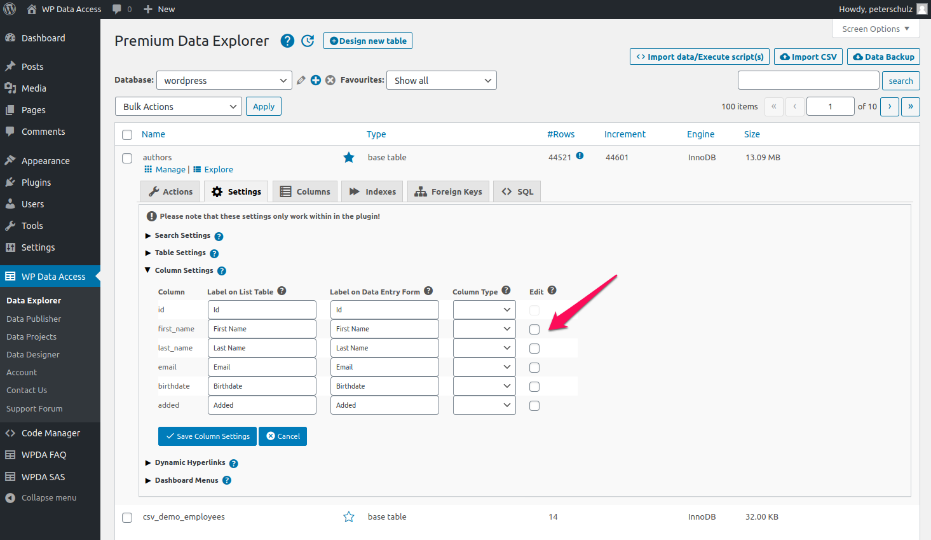Click the WordPress logo in admin bar
The image size is (931, 540).
pos(10,9)
